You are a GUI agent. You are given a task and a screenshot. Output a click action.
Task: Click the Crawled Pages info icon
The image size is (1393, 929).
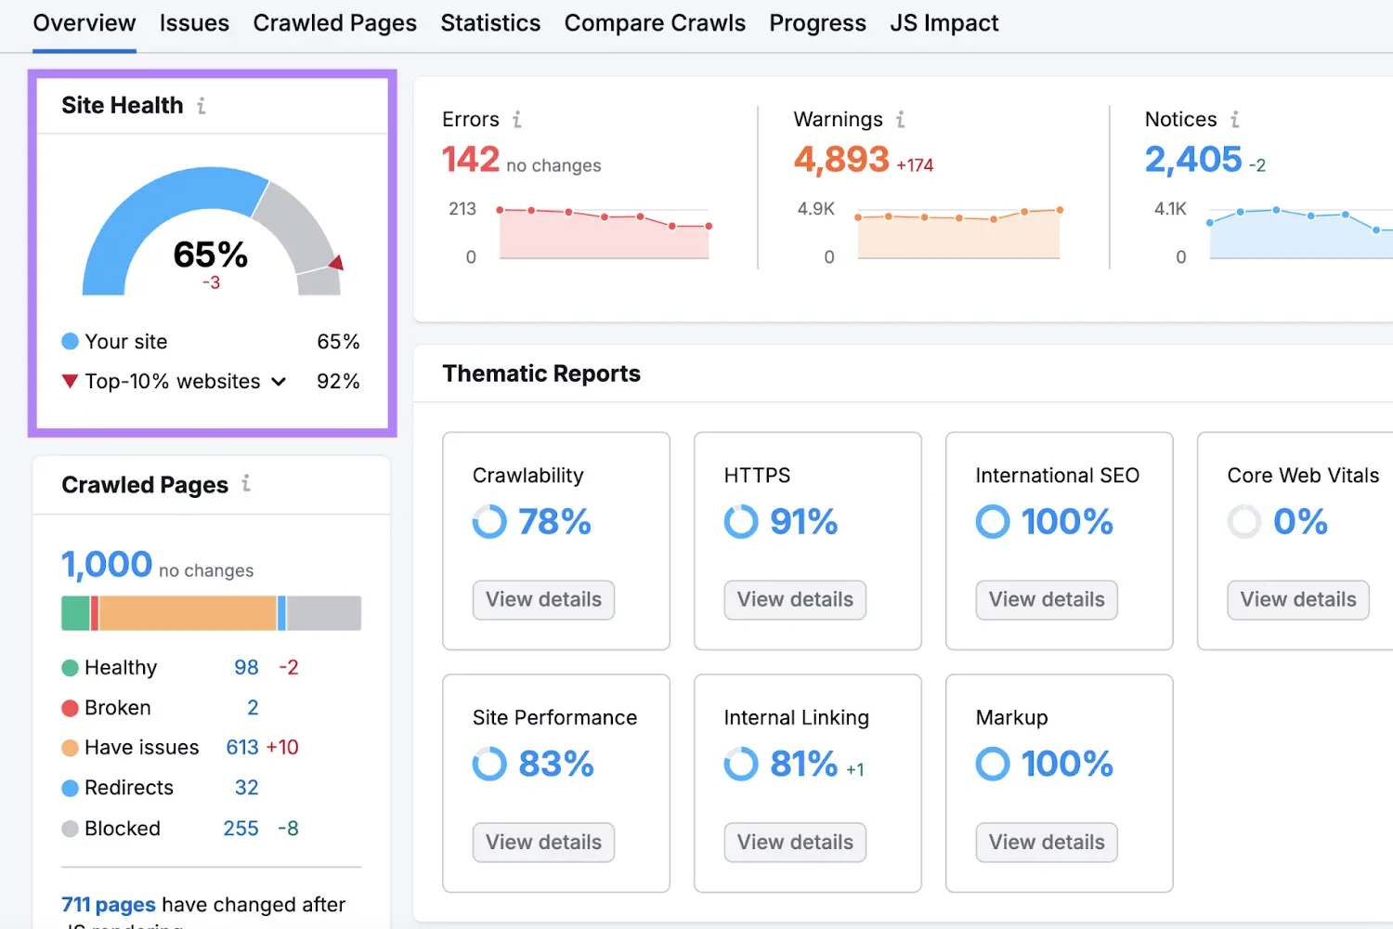pos(246,484)
